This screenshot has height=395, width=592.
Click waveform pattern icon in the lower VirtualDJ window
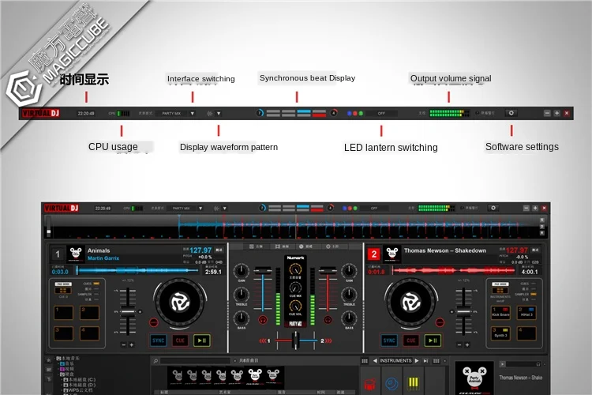point(216,209)
